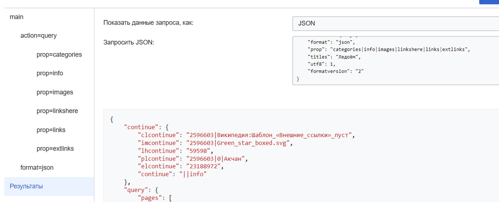Select the main module in the sidebar
This screenshot has height=202, width=499.
click(x=16, y=17)
